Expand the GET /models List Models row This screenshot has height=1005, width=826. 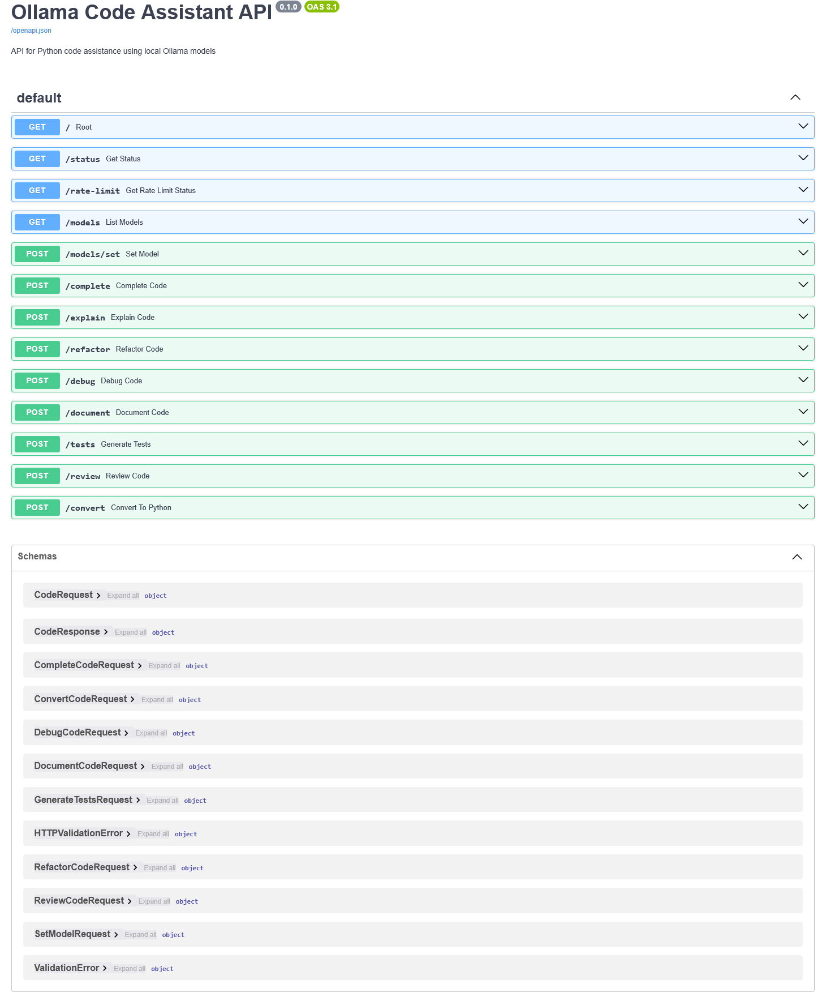point(396,223)
